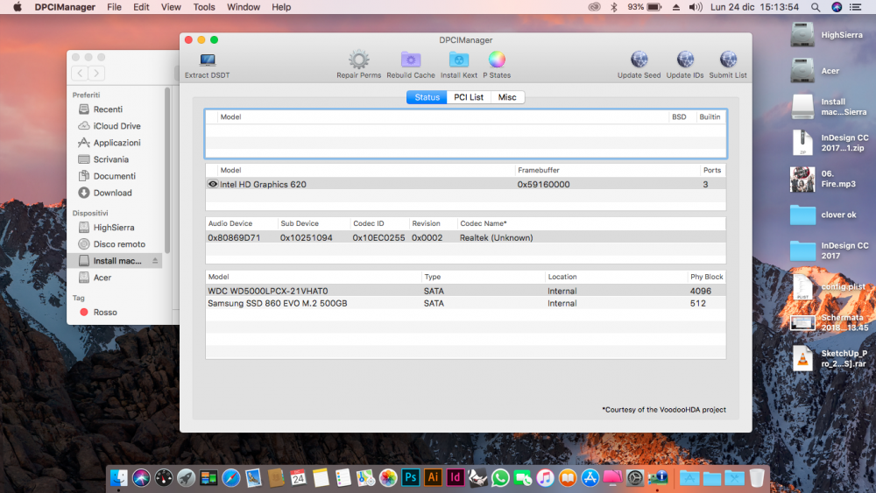Open the Window menu
This screenshot has width=876, height=493.
point(243,7)
